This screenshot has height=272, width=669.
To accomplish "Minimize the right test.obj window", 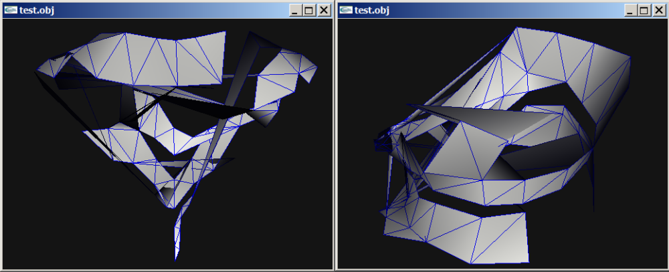I will pyautogui.click(x=630, y=11).
